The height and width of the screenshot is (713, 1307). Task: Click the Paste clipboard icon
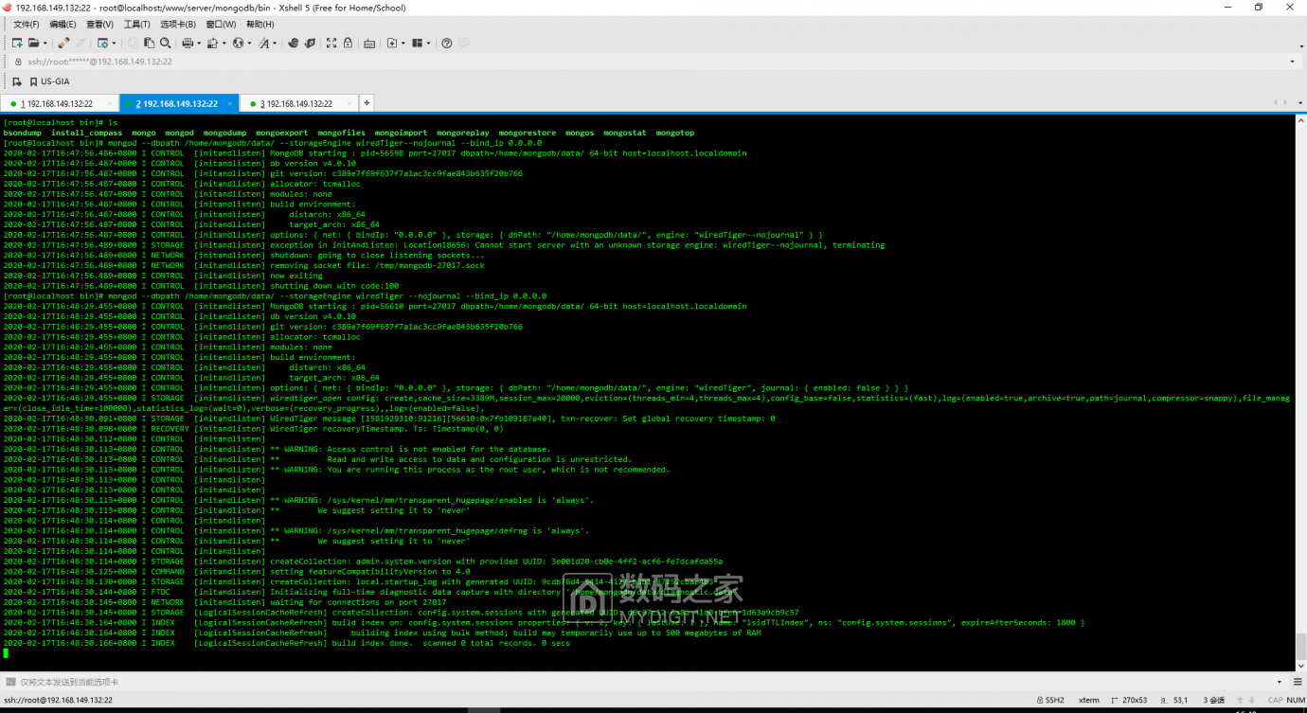click(x=149, y=43)
